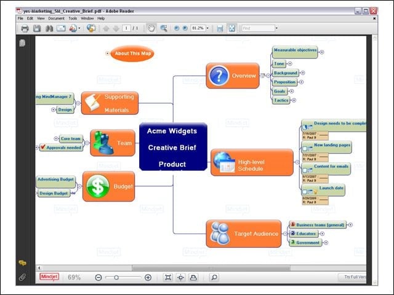Open the File menu
The width and height of the screenshot is (394, 295).
[20, 18]
